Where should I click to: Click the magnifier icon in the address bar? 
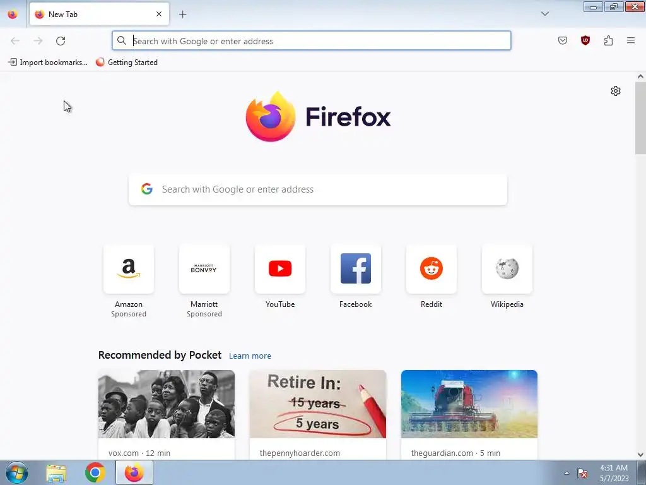[x=122, y=40]
